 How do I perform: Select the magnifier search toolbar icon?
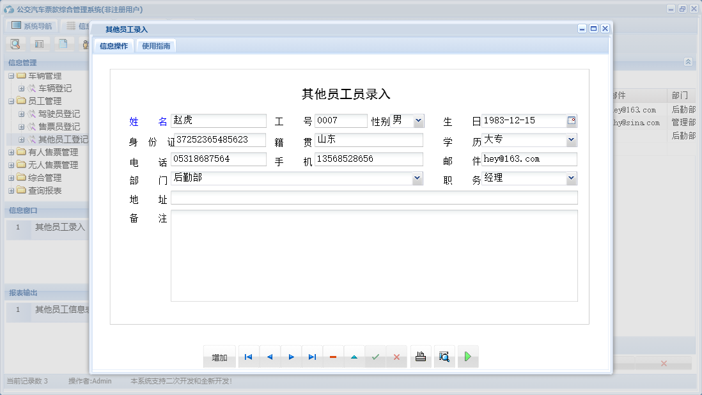(15, 43)
